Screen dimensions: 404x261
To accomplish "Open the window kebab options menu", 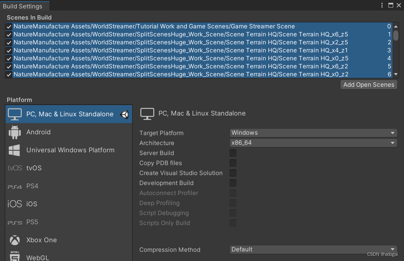I will [x=382, y=5].
